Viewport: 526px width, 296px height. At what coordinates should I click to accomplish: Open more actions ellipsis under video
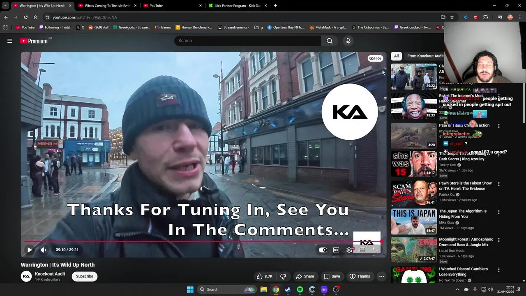point(381,276)
